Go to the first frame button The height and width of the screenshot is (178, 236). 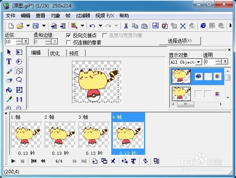pos(34,161)
